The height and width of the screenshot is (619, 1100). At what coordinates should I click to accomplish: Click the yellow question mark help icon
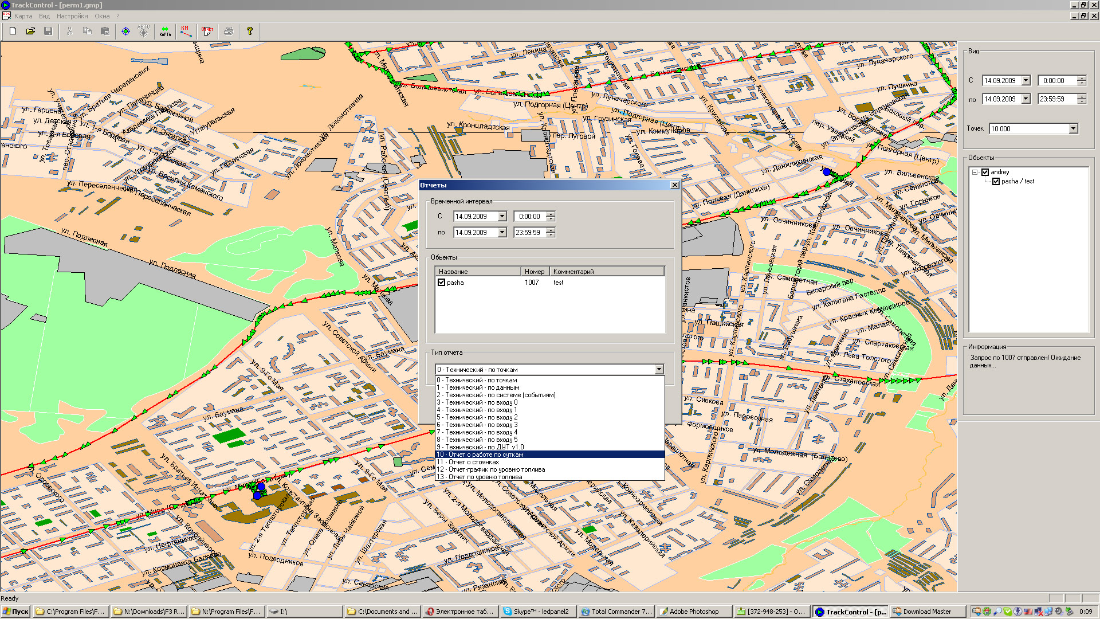pos(250,31)
